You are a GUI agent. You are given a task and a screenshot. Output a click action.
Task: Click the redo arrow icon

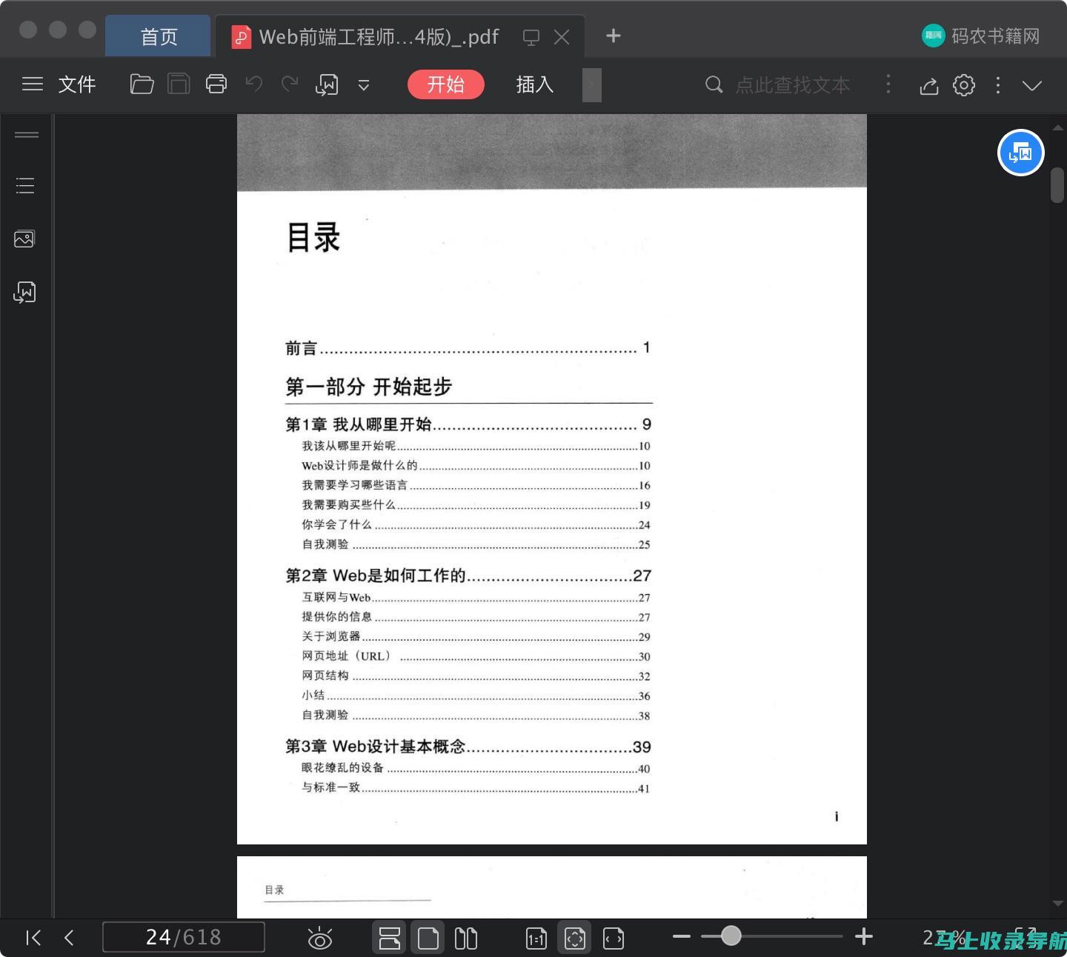(290, 84)
